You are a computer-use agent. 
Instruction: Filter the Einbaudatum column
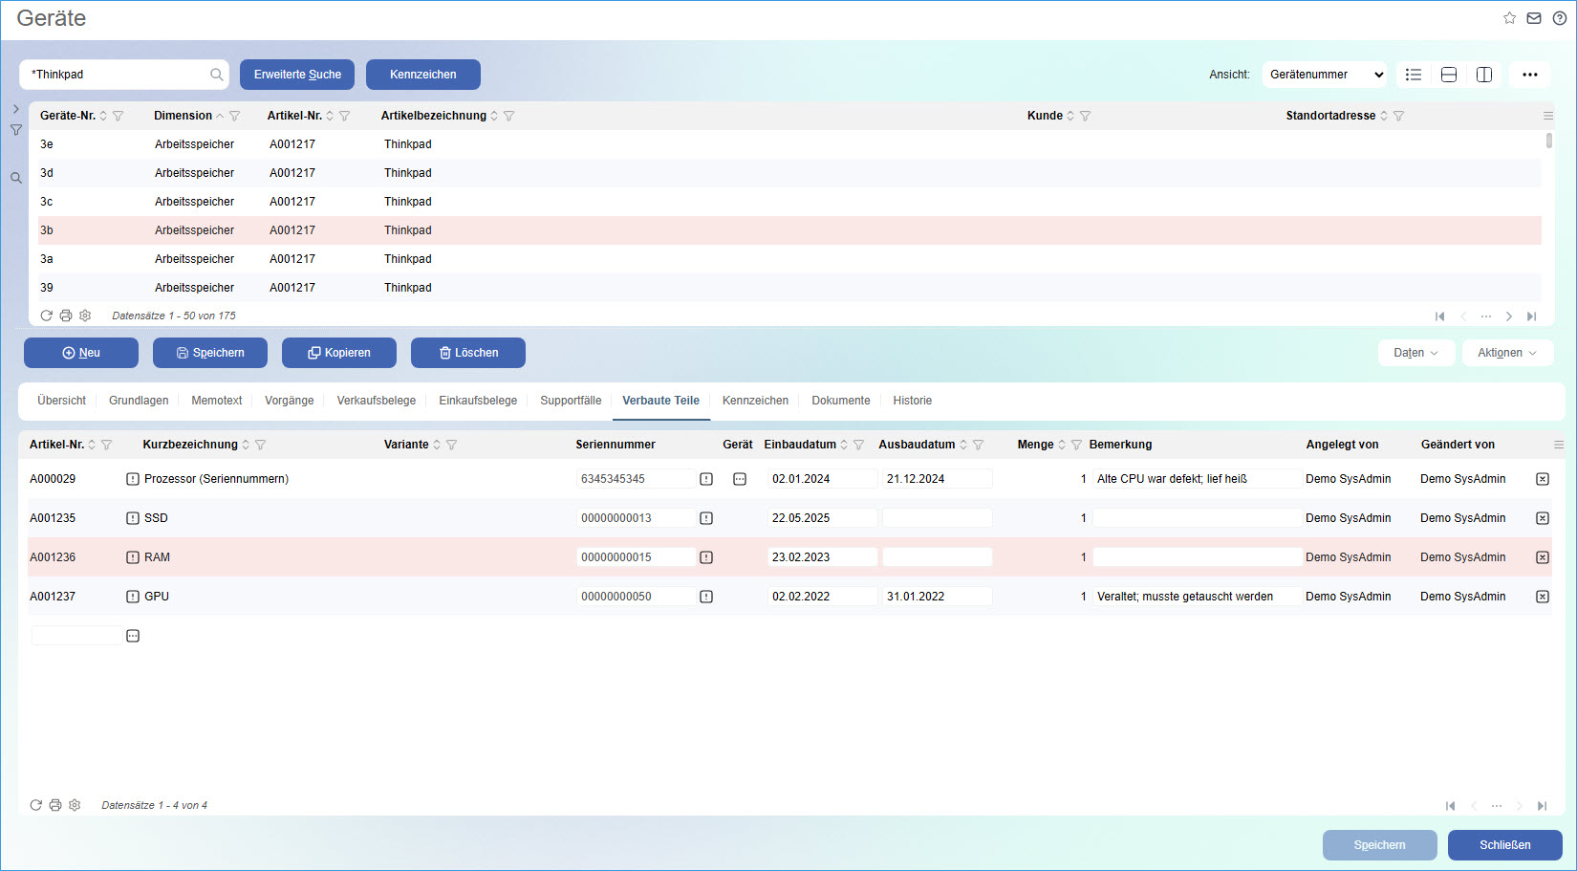click(859, 445)
